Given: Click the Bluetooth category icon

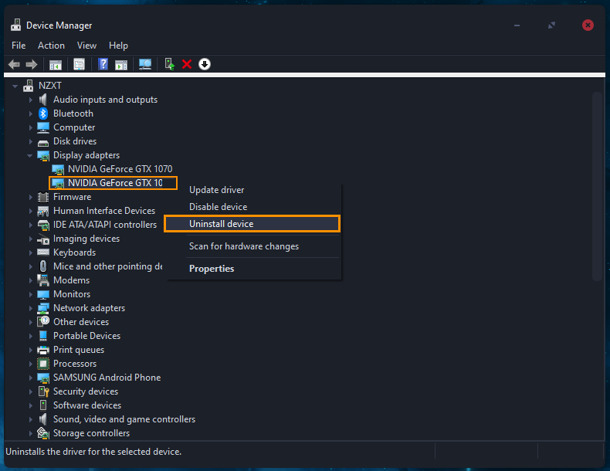Looking at the screenshot, I should (43, 114).
